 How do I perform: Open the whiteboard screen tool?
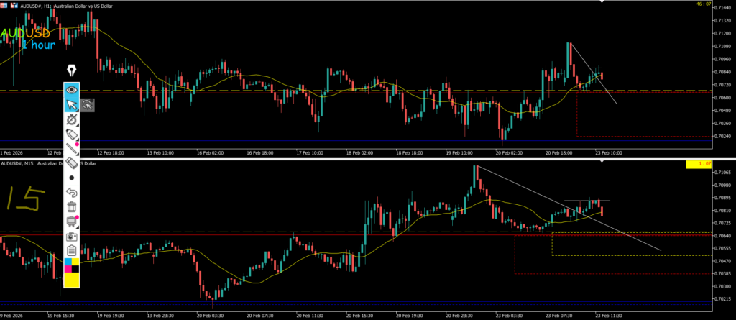[72, 221]
